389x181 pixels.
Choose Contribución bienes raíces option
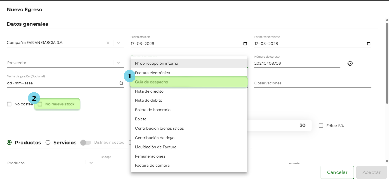[189, 128]
